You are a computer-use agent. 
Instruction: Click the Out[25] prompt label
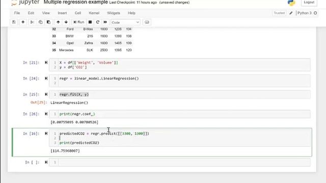pyautogui.click(x=39, y=103)
